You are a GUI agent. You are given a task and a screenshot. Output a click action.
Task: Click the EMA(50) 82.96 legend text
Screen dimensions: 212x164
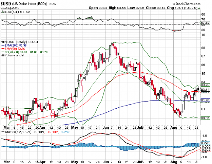click(x=15, y=49)
